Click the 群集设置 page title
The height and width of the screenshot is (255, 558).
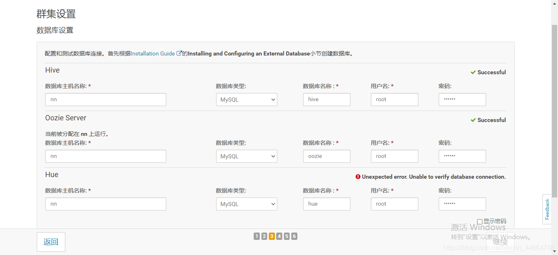pos(56,13)
